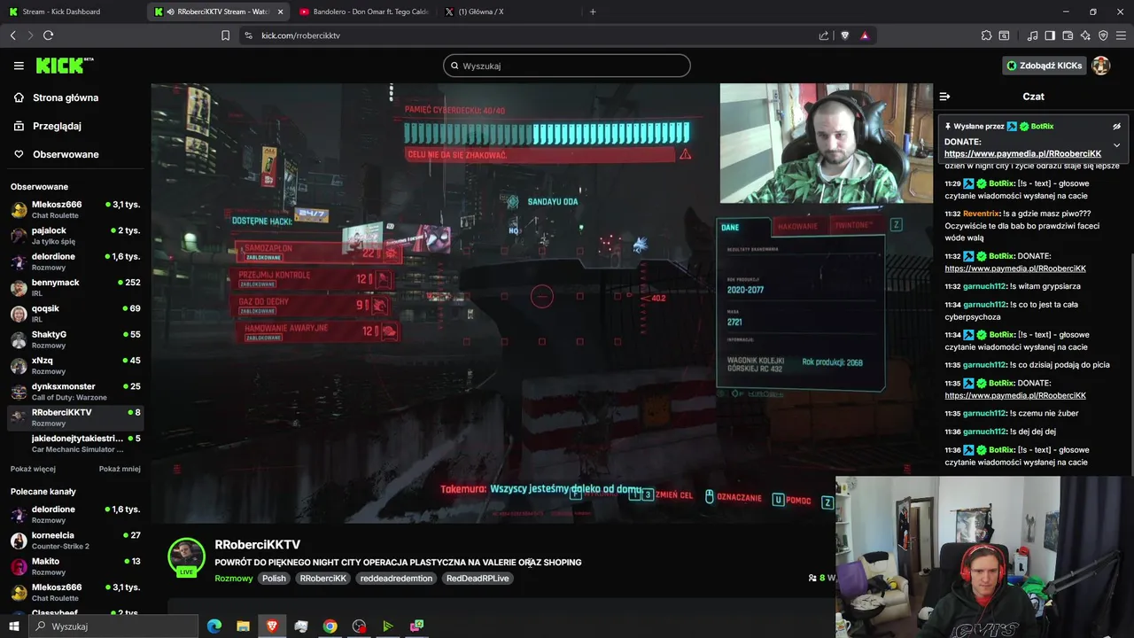Open Brave Rewards triangle icon
The height and width of the screenshot is (638, 1134).
point(865,35)
